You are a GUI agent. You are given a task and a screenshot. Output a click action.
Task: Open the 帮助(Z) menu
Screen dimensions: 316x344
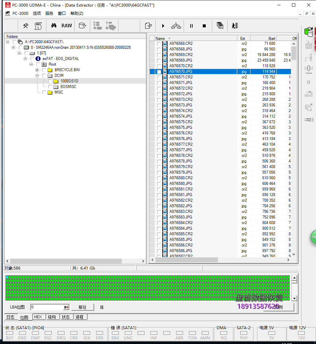tap(77, 14)
